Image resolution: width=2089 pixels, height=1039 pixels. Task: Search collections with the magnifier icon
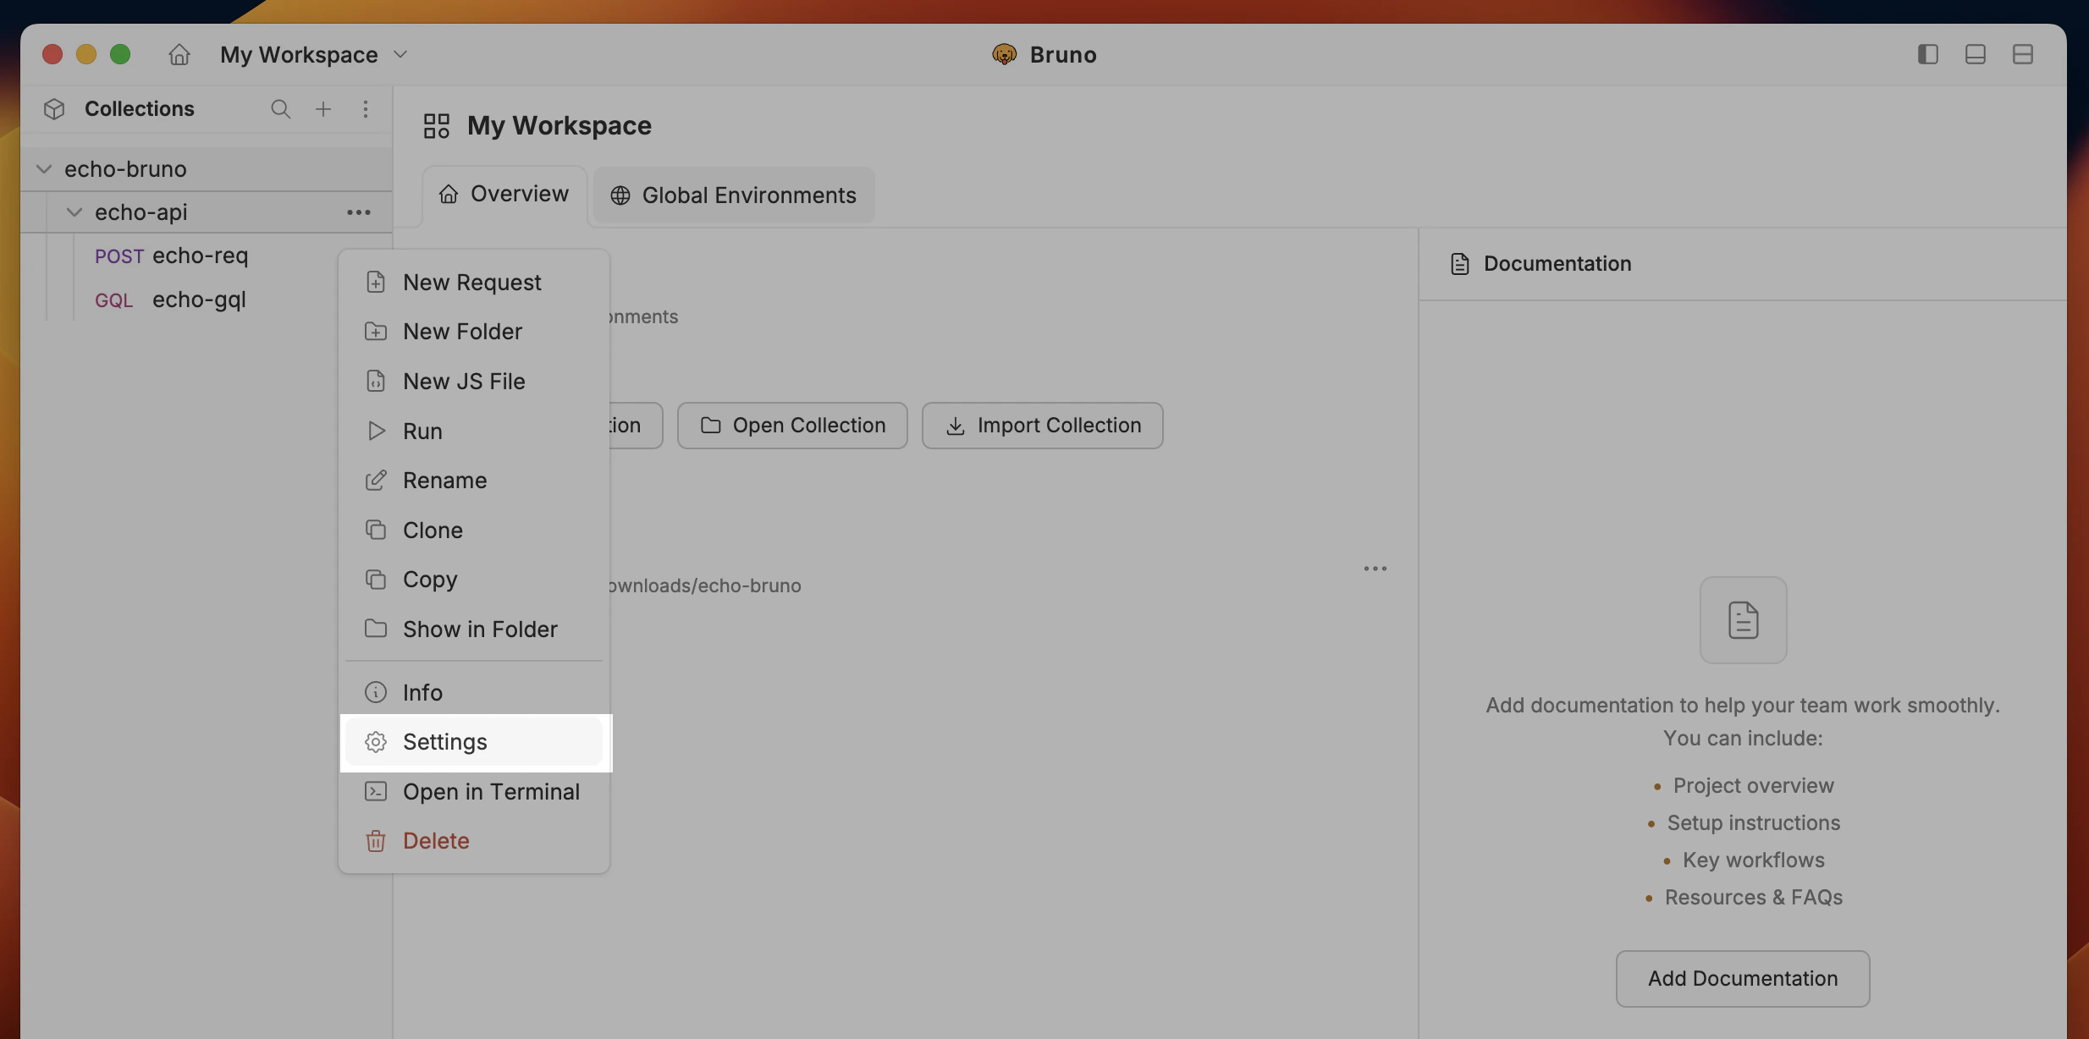(x=281, y=109)
